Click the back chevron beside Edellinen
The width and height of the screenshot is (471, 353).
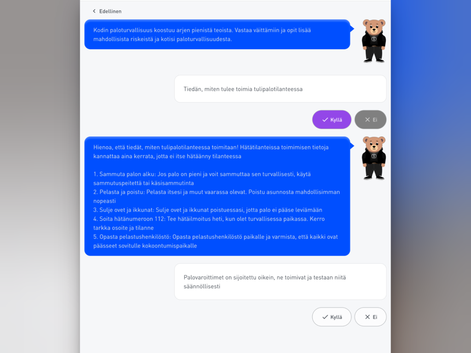[94, 11]
